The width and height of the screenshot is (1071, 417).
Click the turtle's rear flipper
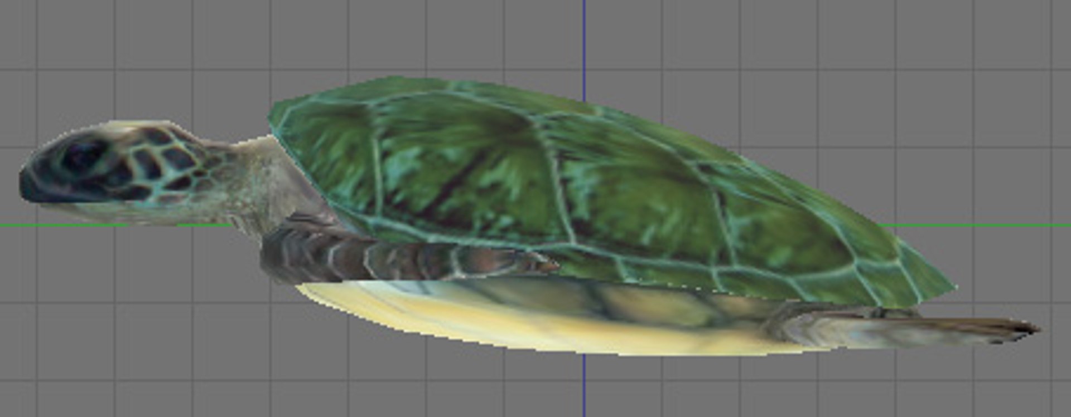pos(904,328)
